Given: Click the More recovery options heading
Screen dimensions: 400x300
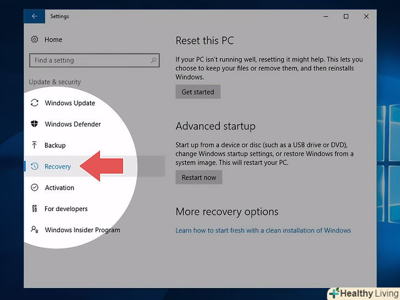Looking at the screenshot, I should (227, 212).
